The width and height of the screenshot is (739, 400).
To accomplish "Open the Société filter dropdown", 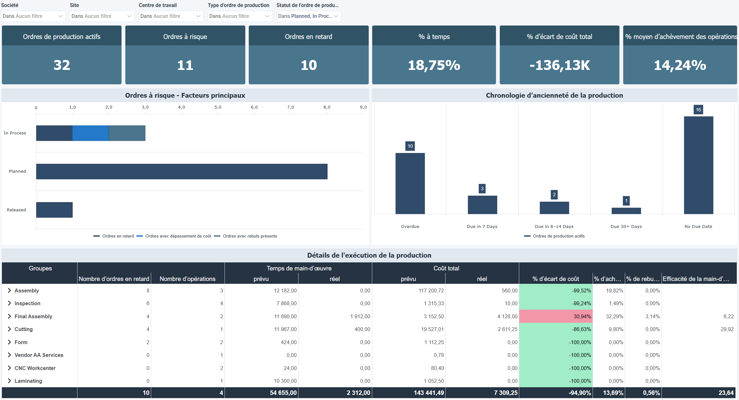I will point(33,16).
